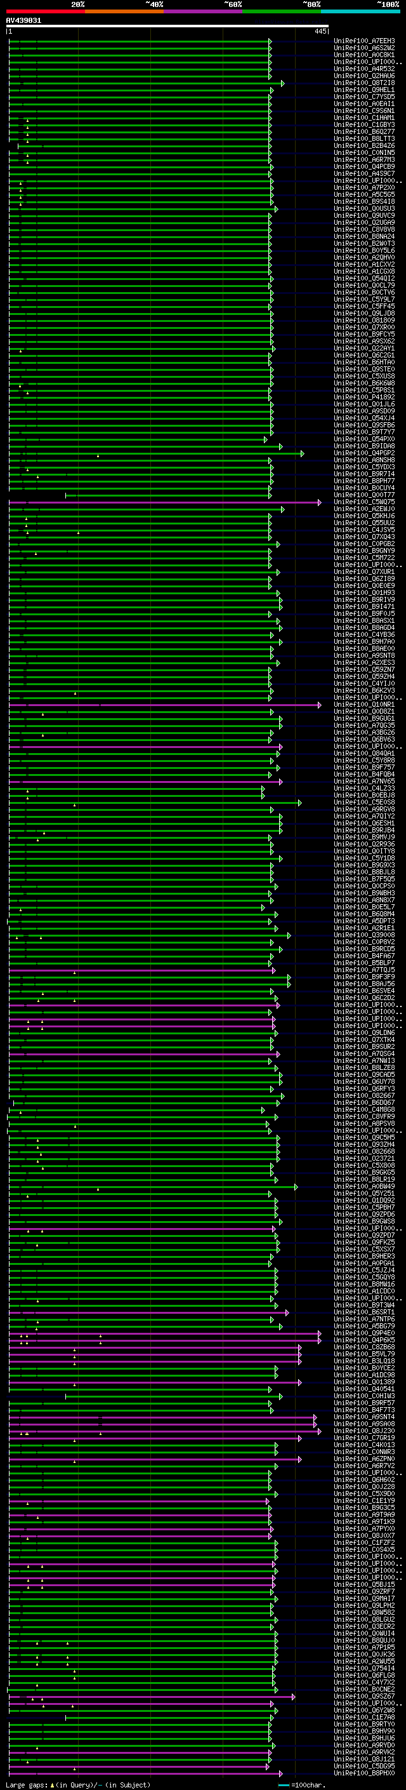Select label UniRef100_Q4P6K5
Viewport: 406px width, 1790px height.
(364, 1340)
